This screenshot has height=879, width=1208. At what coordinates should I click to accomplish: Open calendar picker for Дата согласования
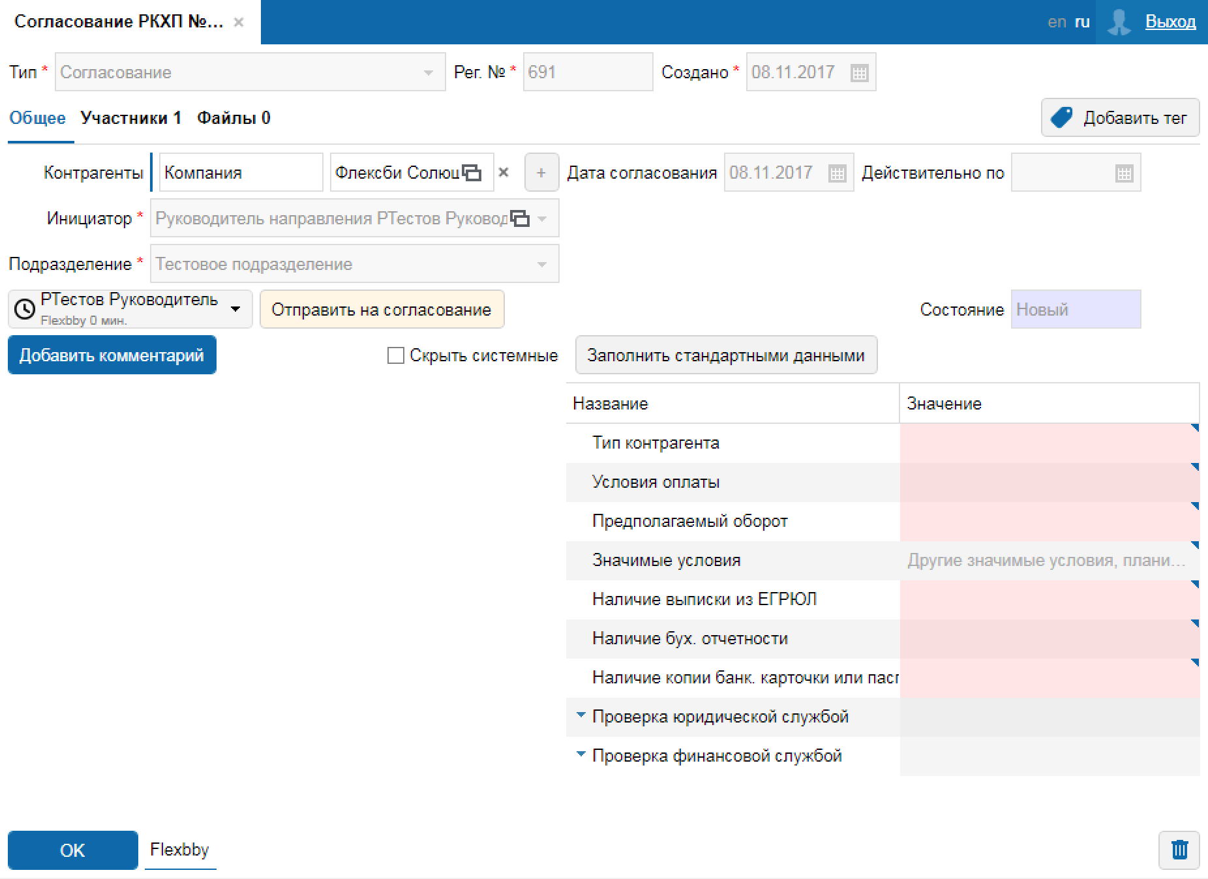[x=836, y=173]
